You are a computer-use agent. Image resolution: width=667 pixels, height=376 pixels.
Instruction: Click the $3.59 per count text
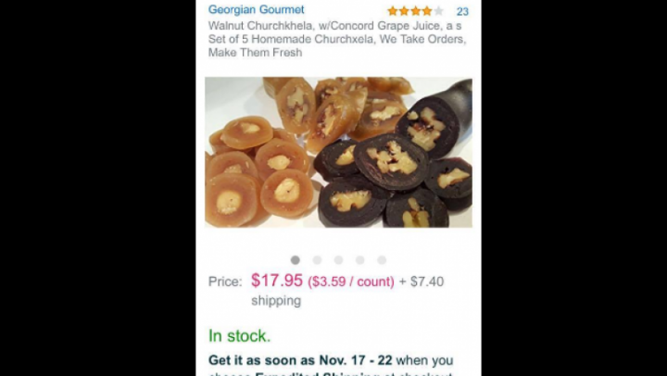pyautogui.click(x=351, y=282)
